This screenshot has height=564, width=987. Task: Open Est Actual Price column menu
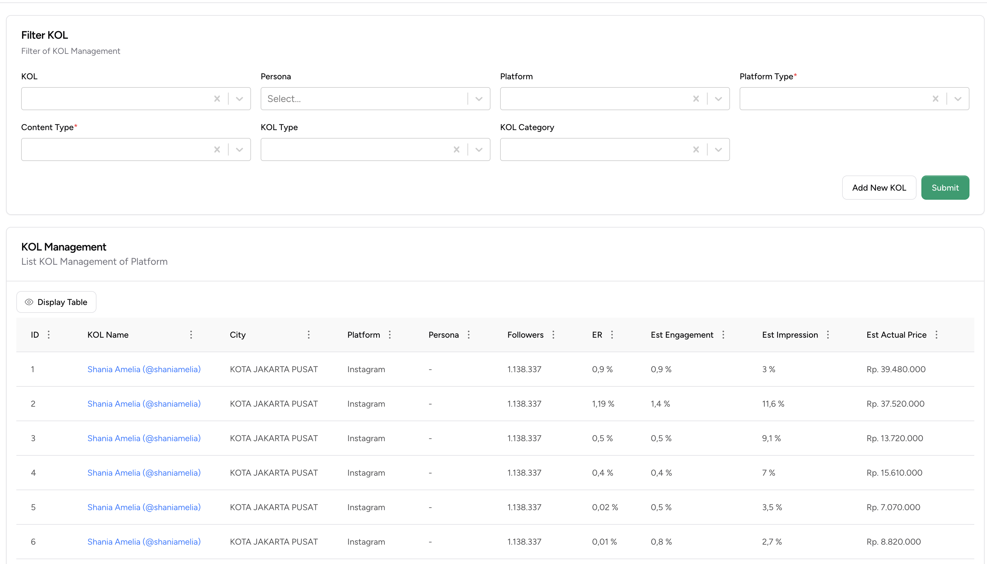pos(936,335)
